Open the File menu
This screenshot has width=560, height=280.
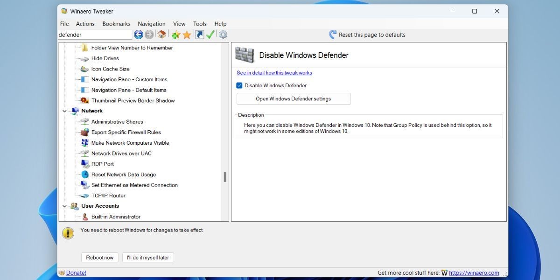click(64, 24)
